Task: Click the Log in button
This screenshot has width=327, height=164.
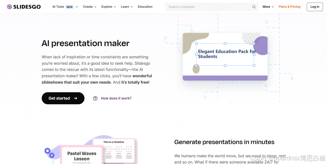Action: click(315, 7)
